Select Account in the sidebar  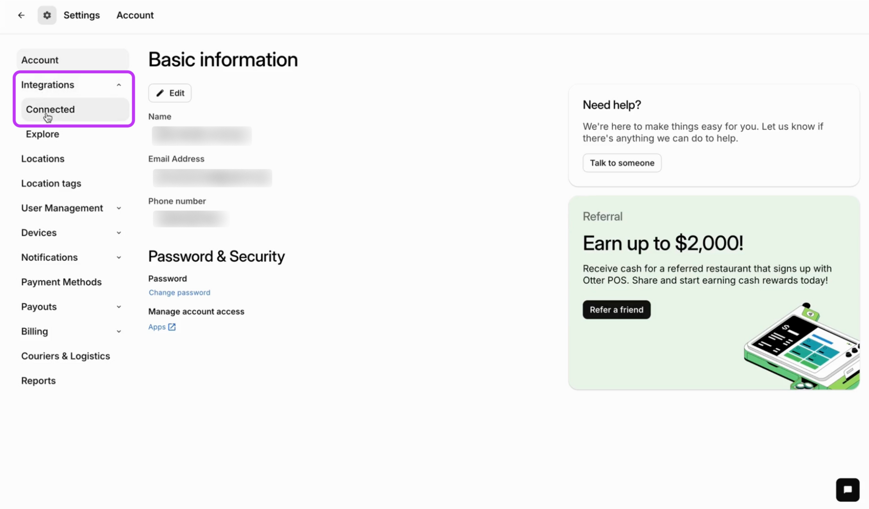[40, 60]
